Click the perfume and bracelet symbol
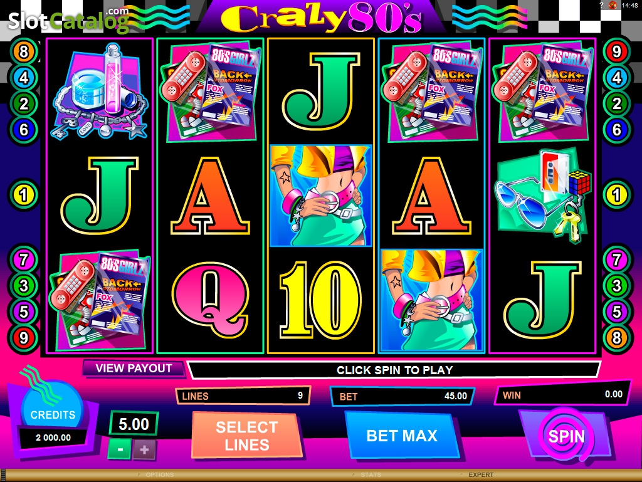The height and width of the screenshot is (482, 642). tap(100, 92)
